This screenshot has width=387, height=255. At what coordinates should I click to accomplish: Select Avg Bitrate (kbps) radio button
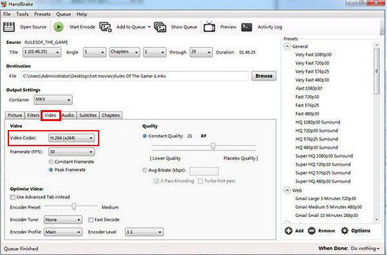tap(144, 170)
